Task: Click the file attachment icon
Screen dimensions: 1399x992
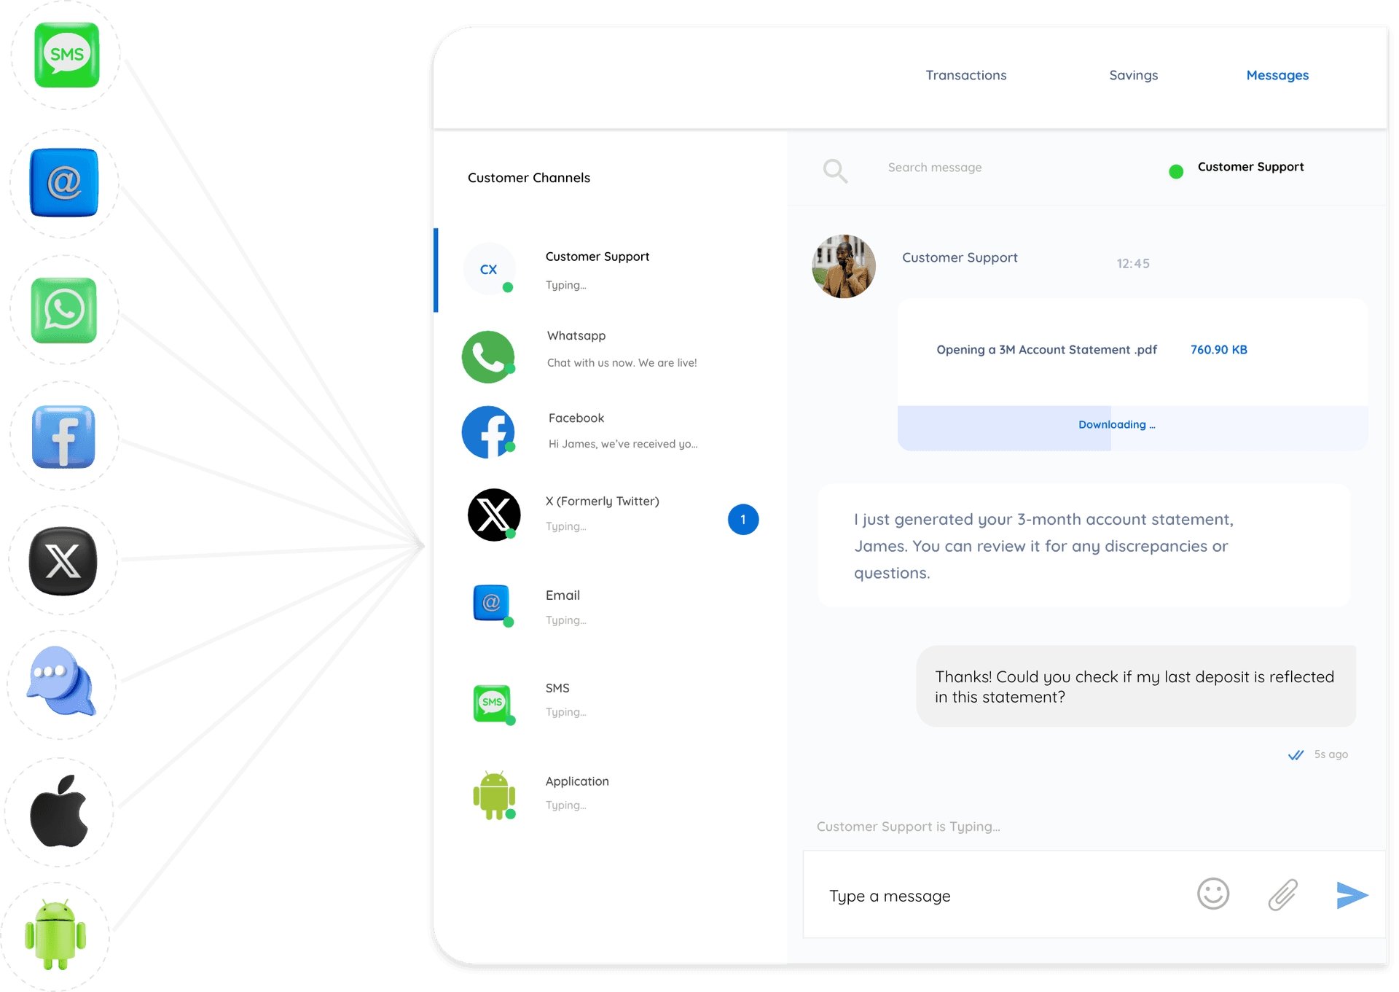Action: point(1283,894)
